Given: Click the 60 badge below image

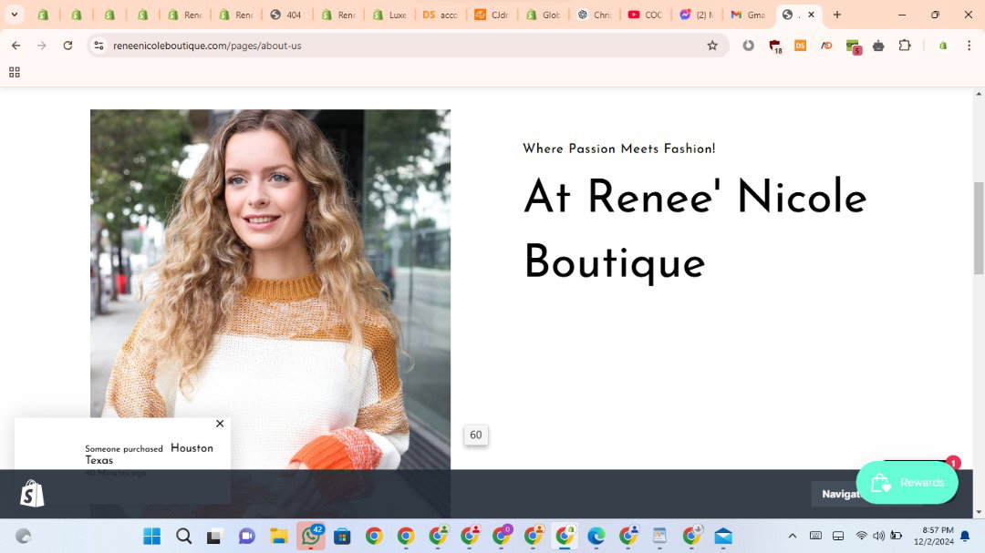Looking at the screenshot, I should 476,435.
